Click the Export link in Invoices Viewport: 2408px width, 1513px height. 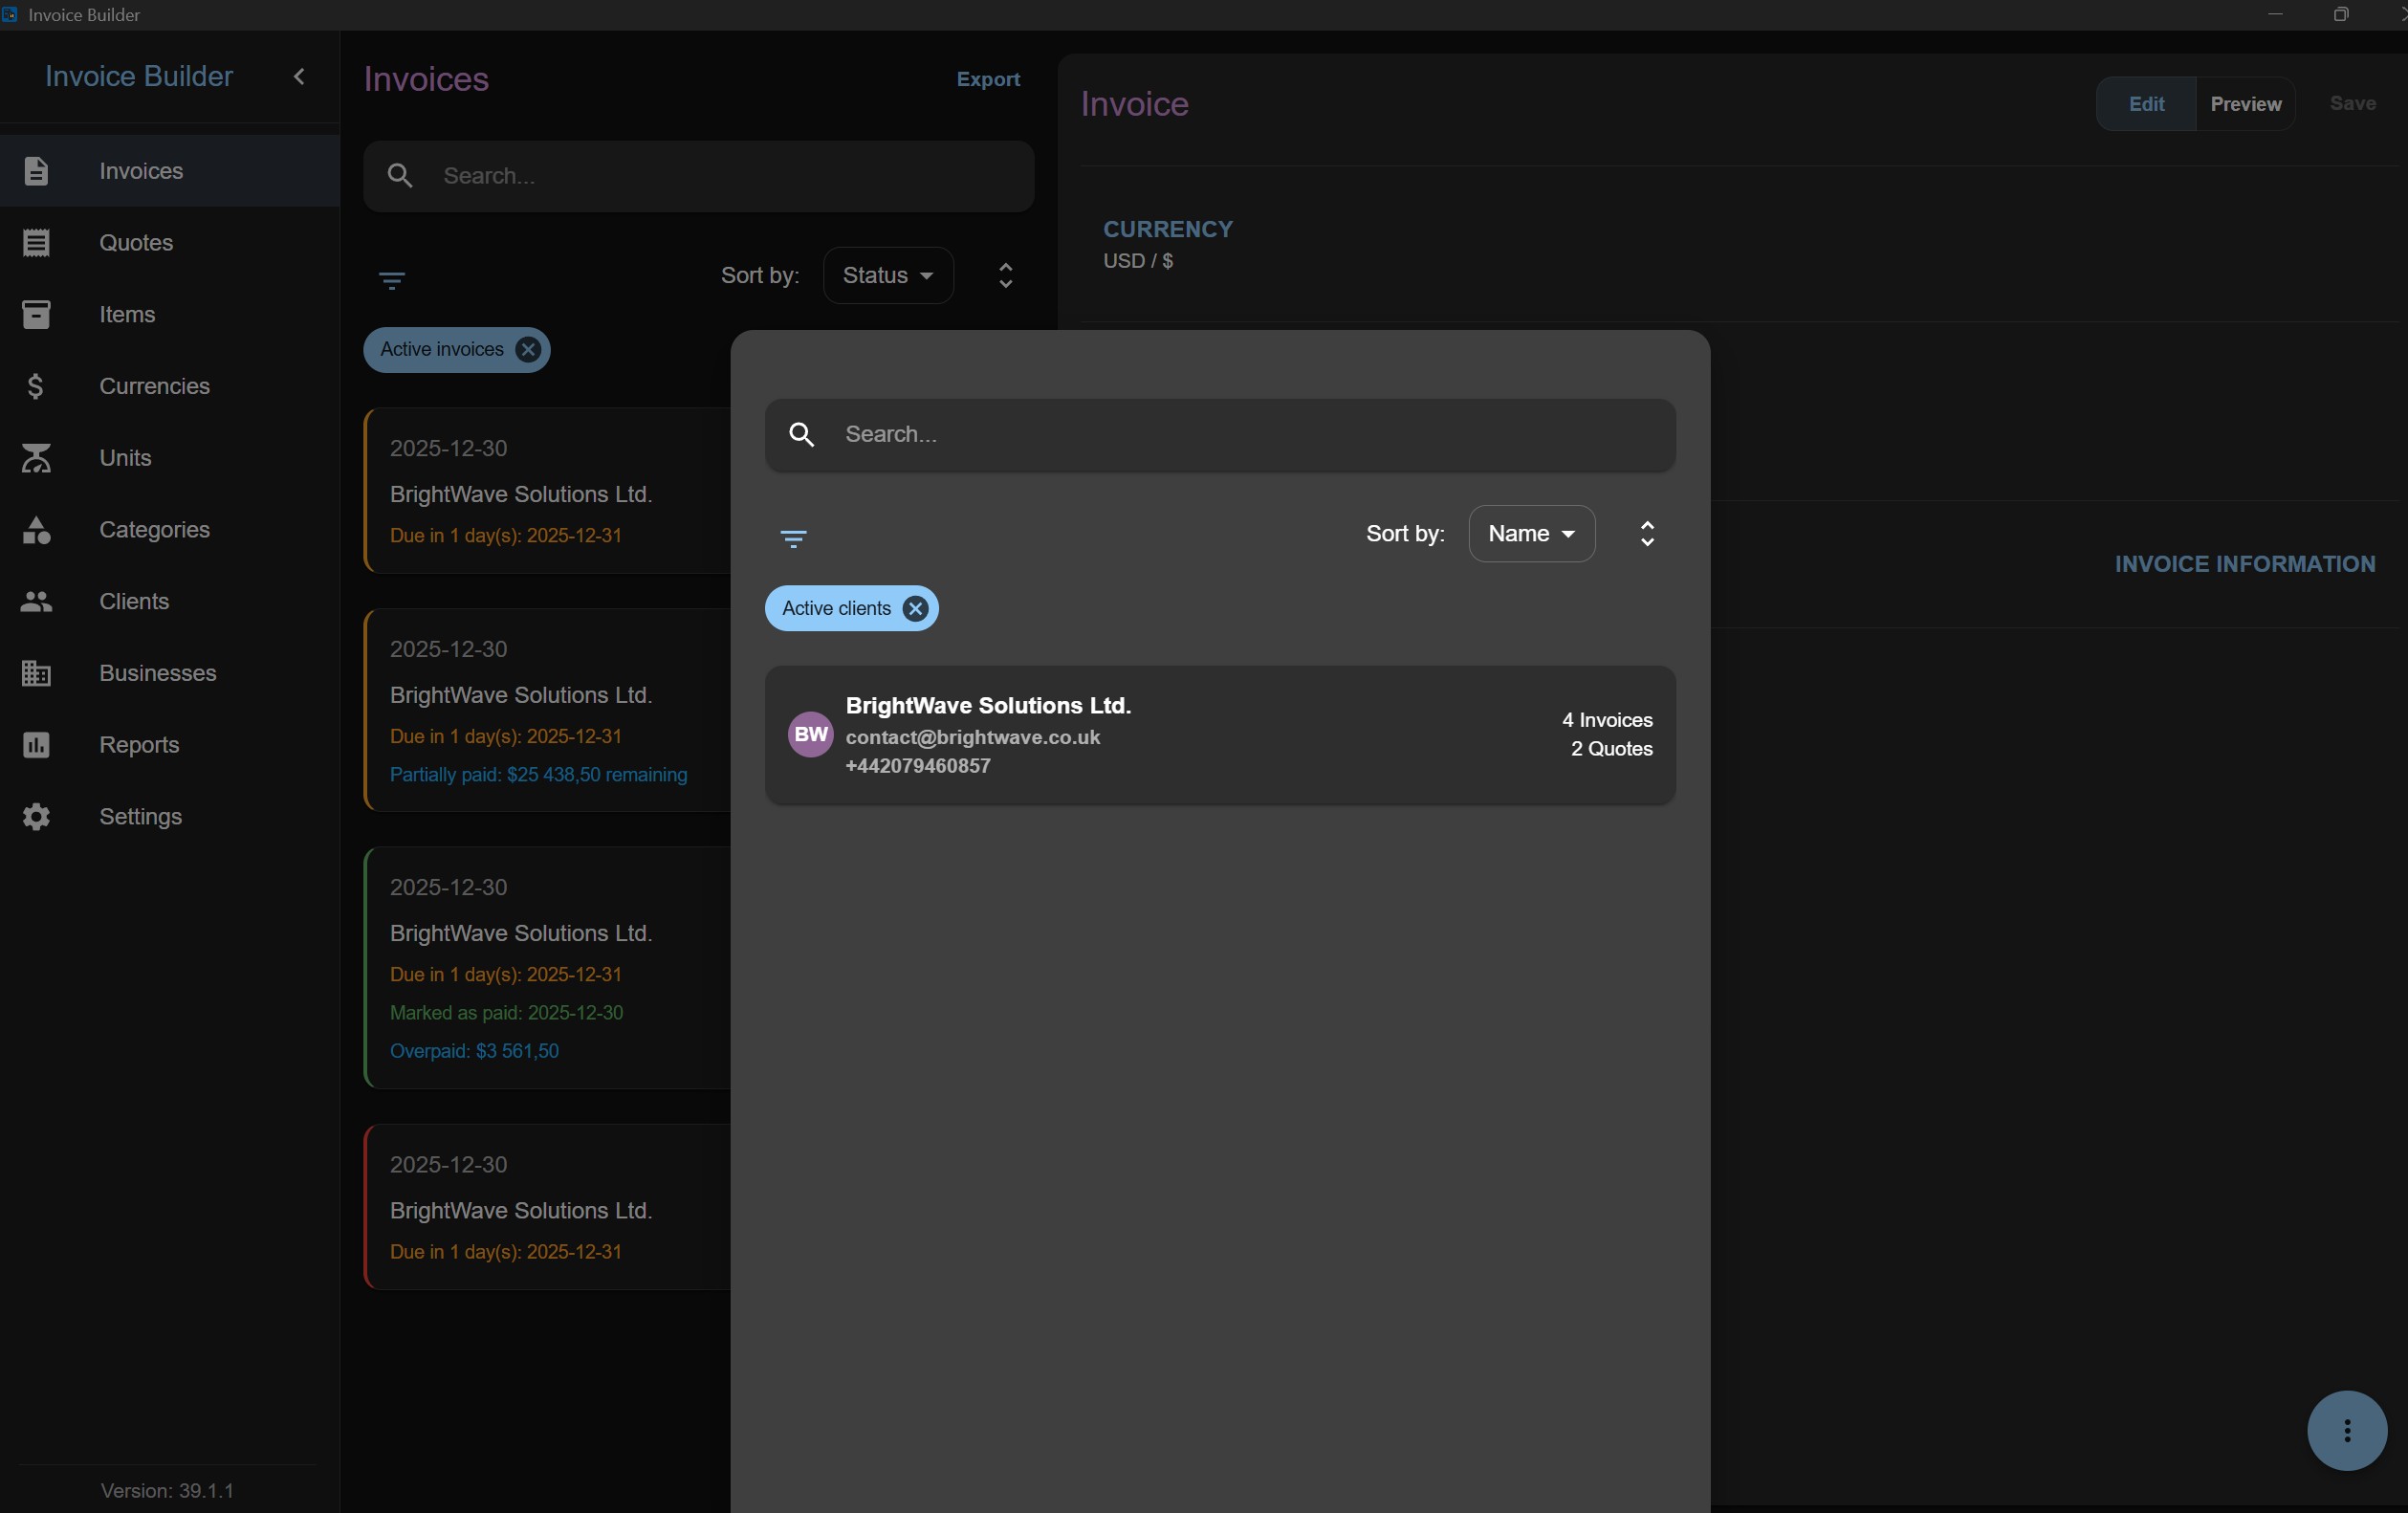click(x=988, y=79)
